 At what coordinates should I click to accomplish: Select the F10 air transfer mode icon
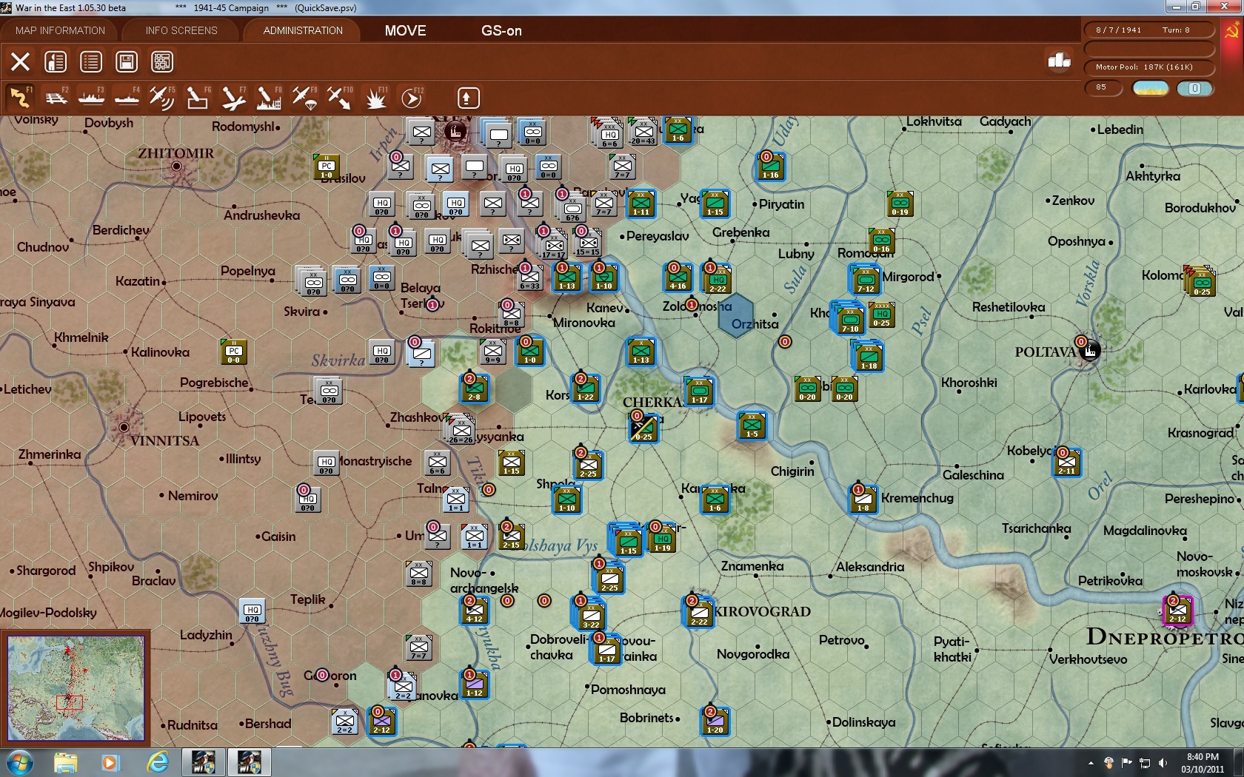[340, 97]
